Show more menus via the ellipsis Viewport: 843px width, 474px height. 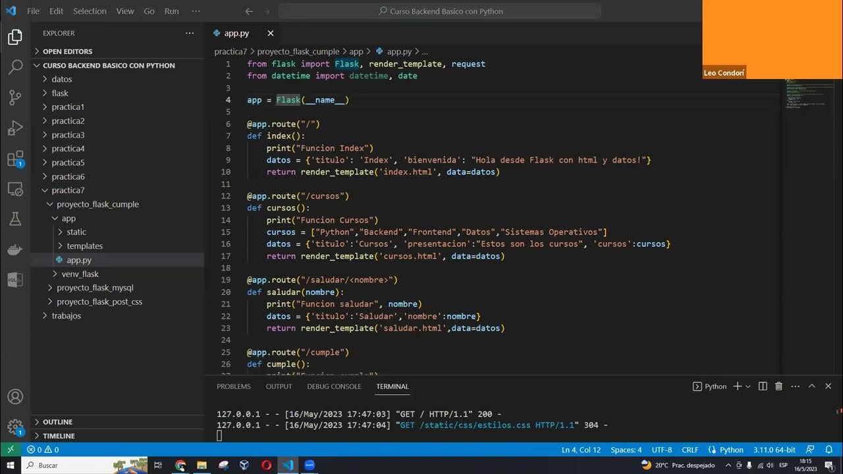pyautogui.click(x=196, y=11)
